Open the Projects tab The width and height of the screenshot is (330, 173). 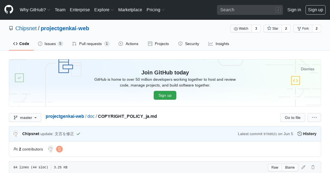(x=158, y=44)
